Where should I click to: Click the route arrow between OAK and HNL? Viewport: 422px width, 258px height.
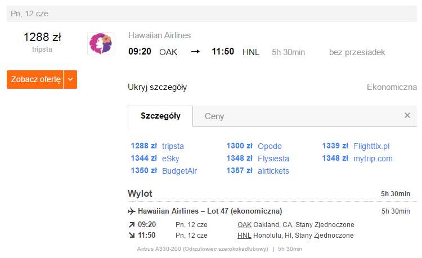tap(195, 51)
